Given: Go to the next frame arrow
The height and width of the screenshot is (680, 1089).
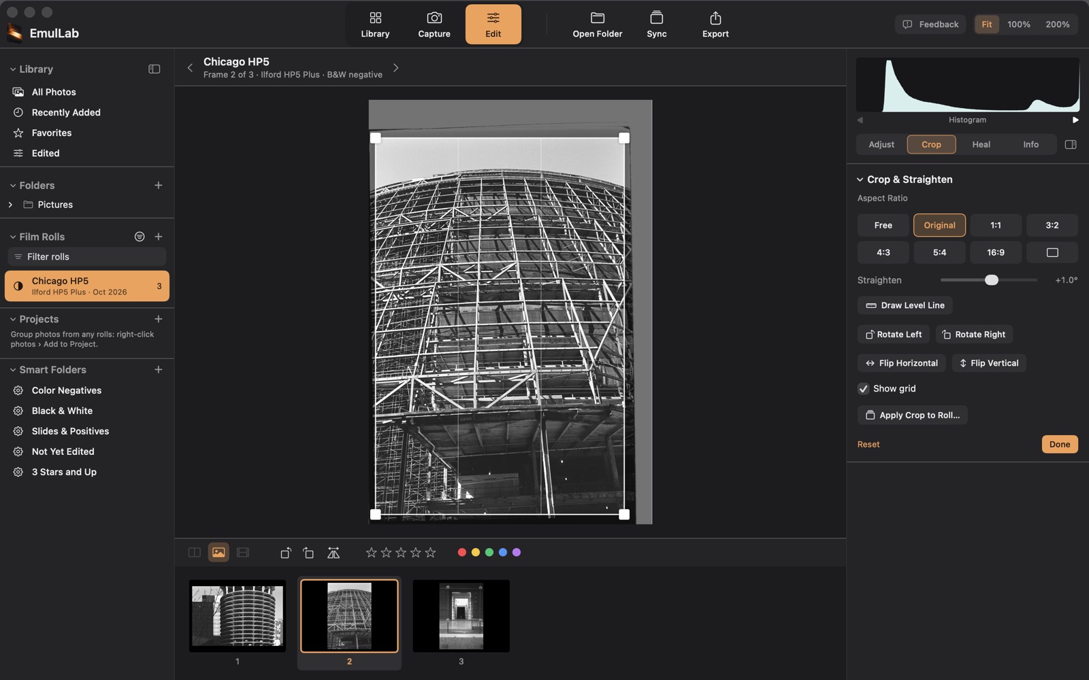Looking at the screenshot, I should 395,67.
